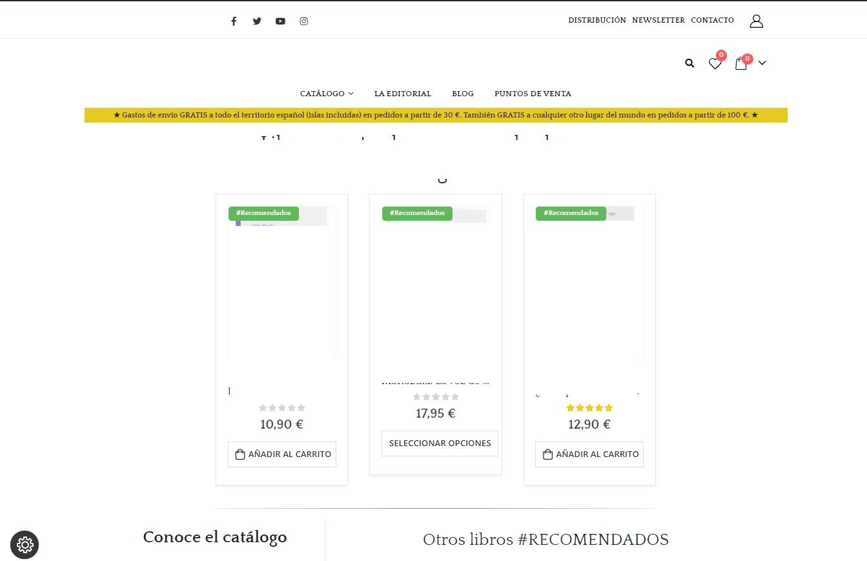The width and height of the screenshot is (867, 561).
Task: Add the 10,90 € book to cart
Action: click(282, 454)
